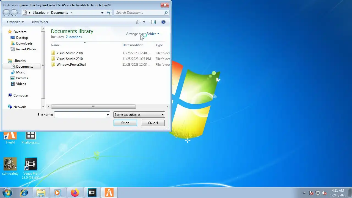Click the taskbar clock showing 4:11 AM

click(338, 193)
